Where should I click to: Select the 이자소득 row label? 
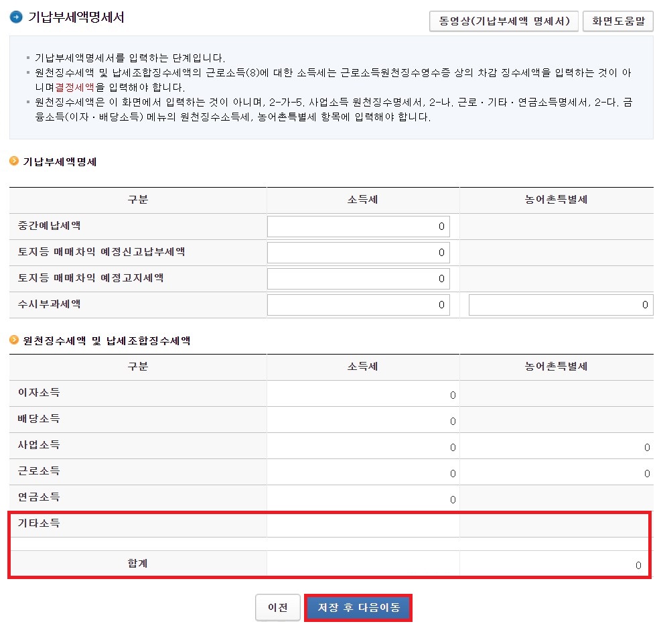tap(39, 393)
